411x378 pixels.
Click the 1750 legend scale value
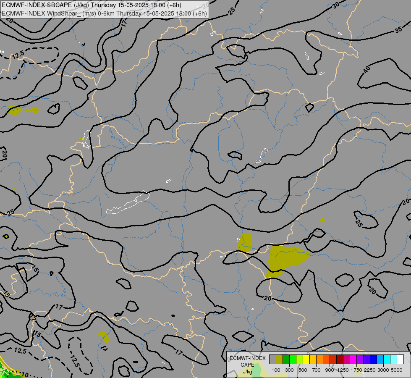tap(356, 370)
